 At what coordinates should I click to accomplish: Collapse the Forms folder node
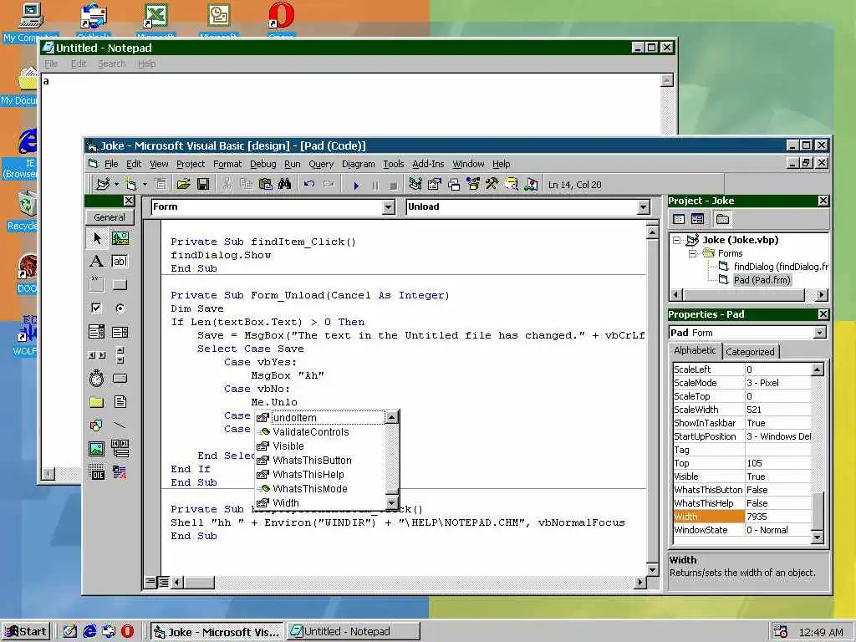pos(692,253)
